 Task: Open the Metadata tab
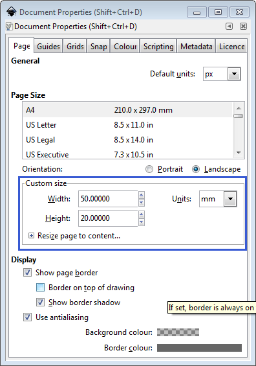click(196, 47)
